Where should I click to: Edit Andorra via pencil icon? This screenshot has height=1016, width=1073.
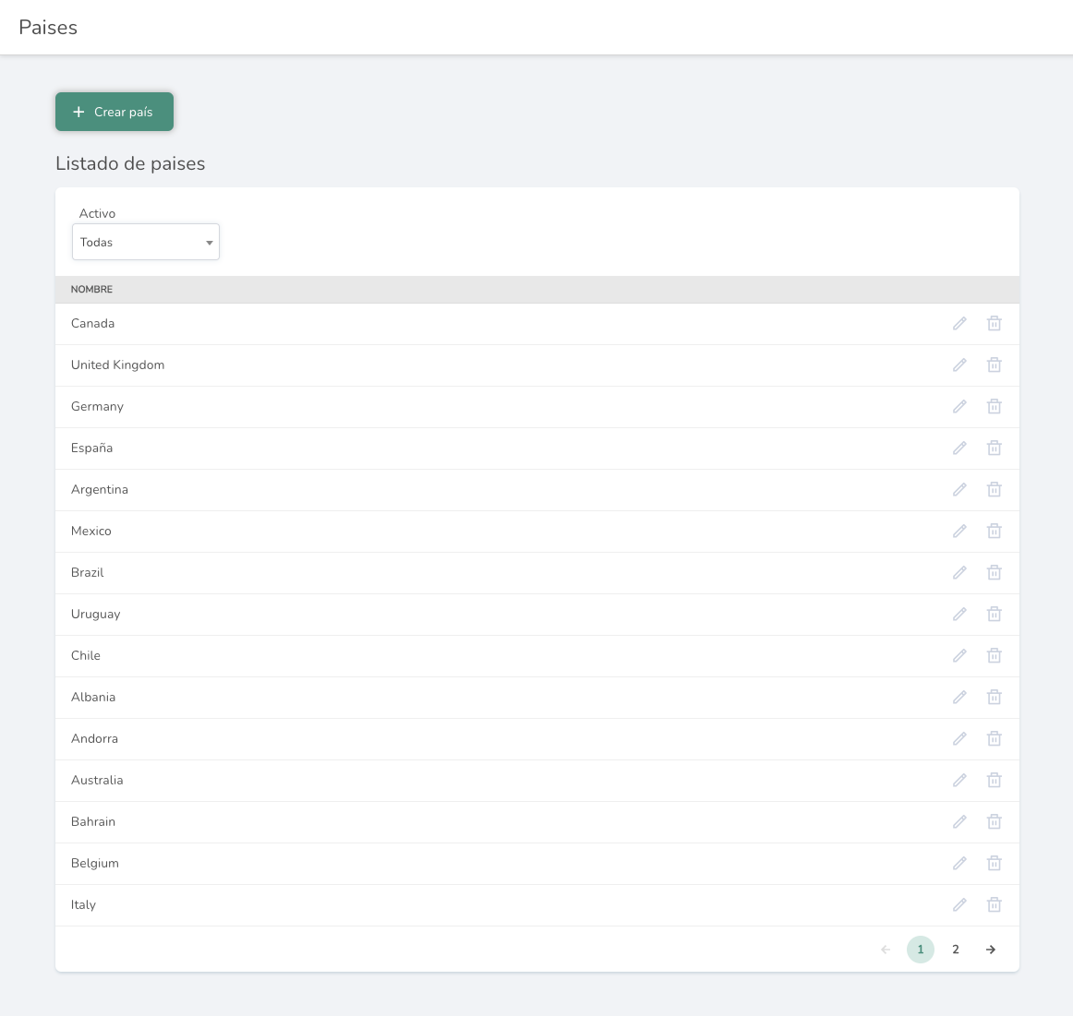pos(959,738)
